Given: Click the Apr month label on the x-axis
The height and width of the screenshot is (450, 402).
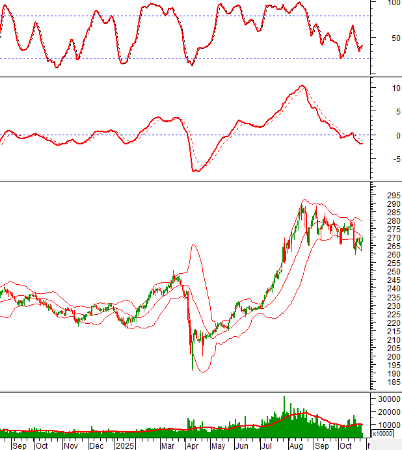Looking at the screenshot, I should [193, 446].
